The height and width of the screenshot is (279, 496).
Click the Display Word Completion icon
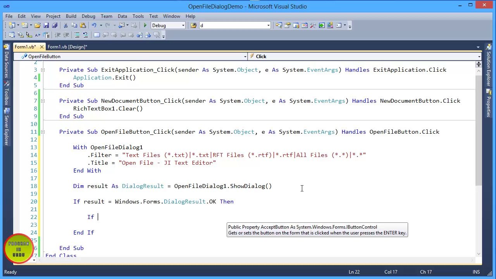point(38,35)
